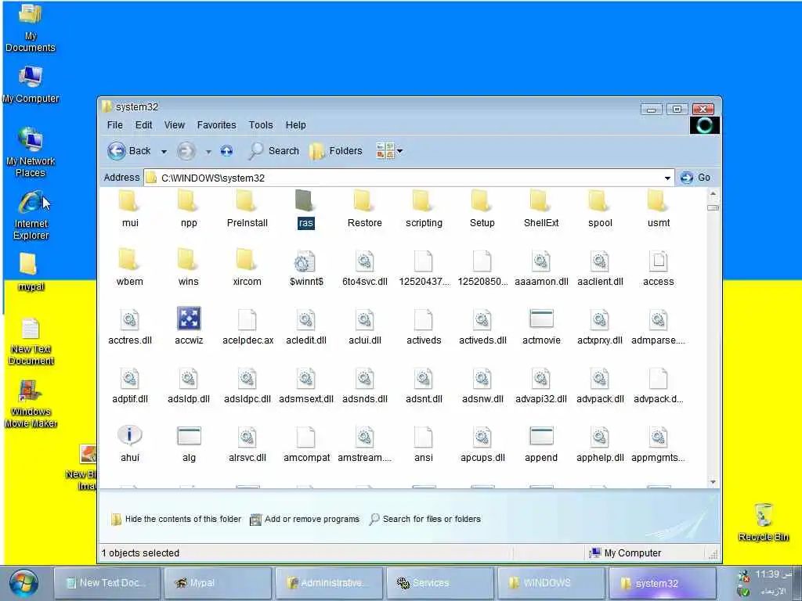Select the xircom folder
Viewport: 802px width, 601px height.
[247, 268]
